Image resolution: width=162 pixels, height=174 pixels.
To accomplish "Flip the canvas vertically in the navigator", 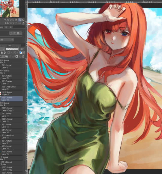I will [x=23, y=23].
